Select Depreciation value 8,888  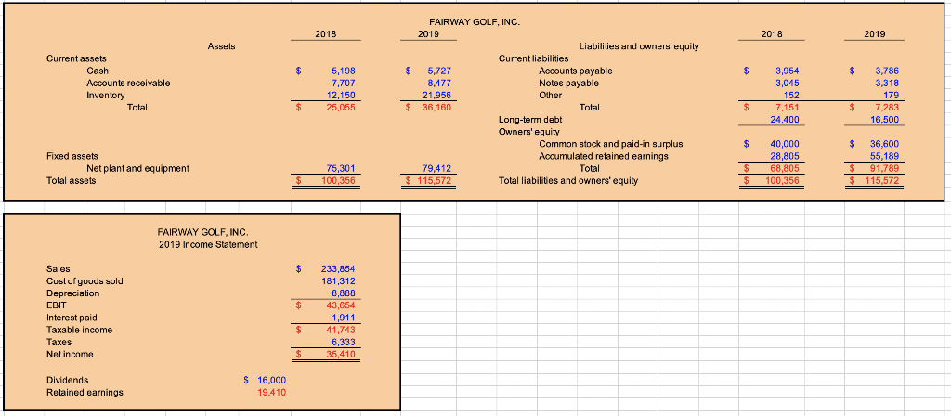tap(344, 292)
